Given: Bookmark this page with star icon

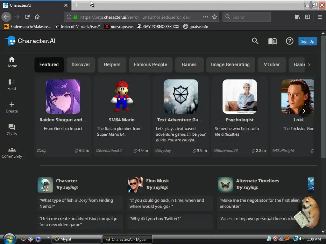Looking at the screenshot, I should 215,17.
